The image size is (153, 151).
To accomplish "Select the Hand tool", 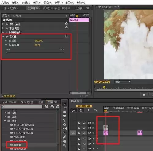I will (65, 141).
